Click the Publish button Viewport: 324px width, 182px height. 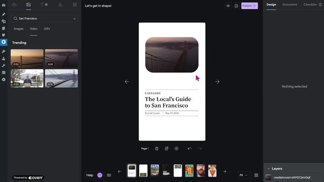(250, 6)
